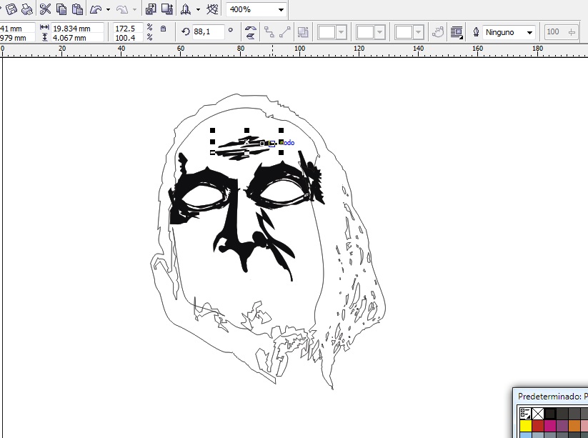Viewport: 588px width, 438px height.
Task: Click the Copy icon in the toolbar
Action: (x=61, y=9)
